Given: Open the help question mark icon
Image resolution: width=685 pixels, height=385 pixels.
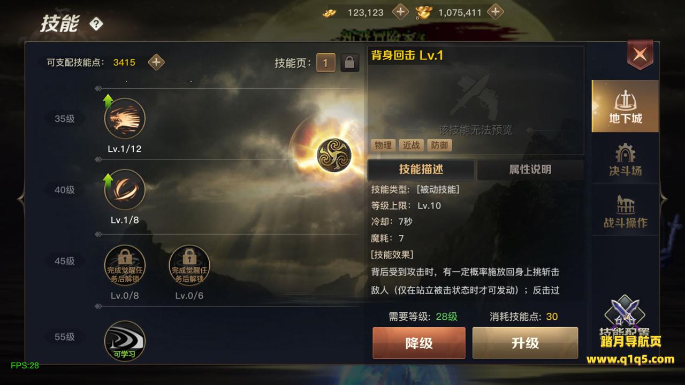Looking at the screenshot, I should 96,24.
